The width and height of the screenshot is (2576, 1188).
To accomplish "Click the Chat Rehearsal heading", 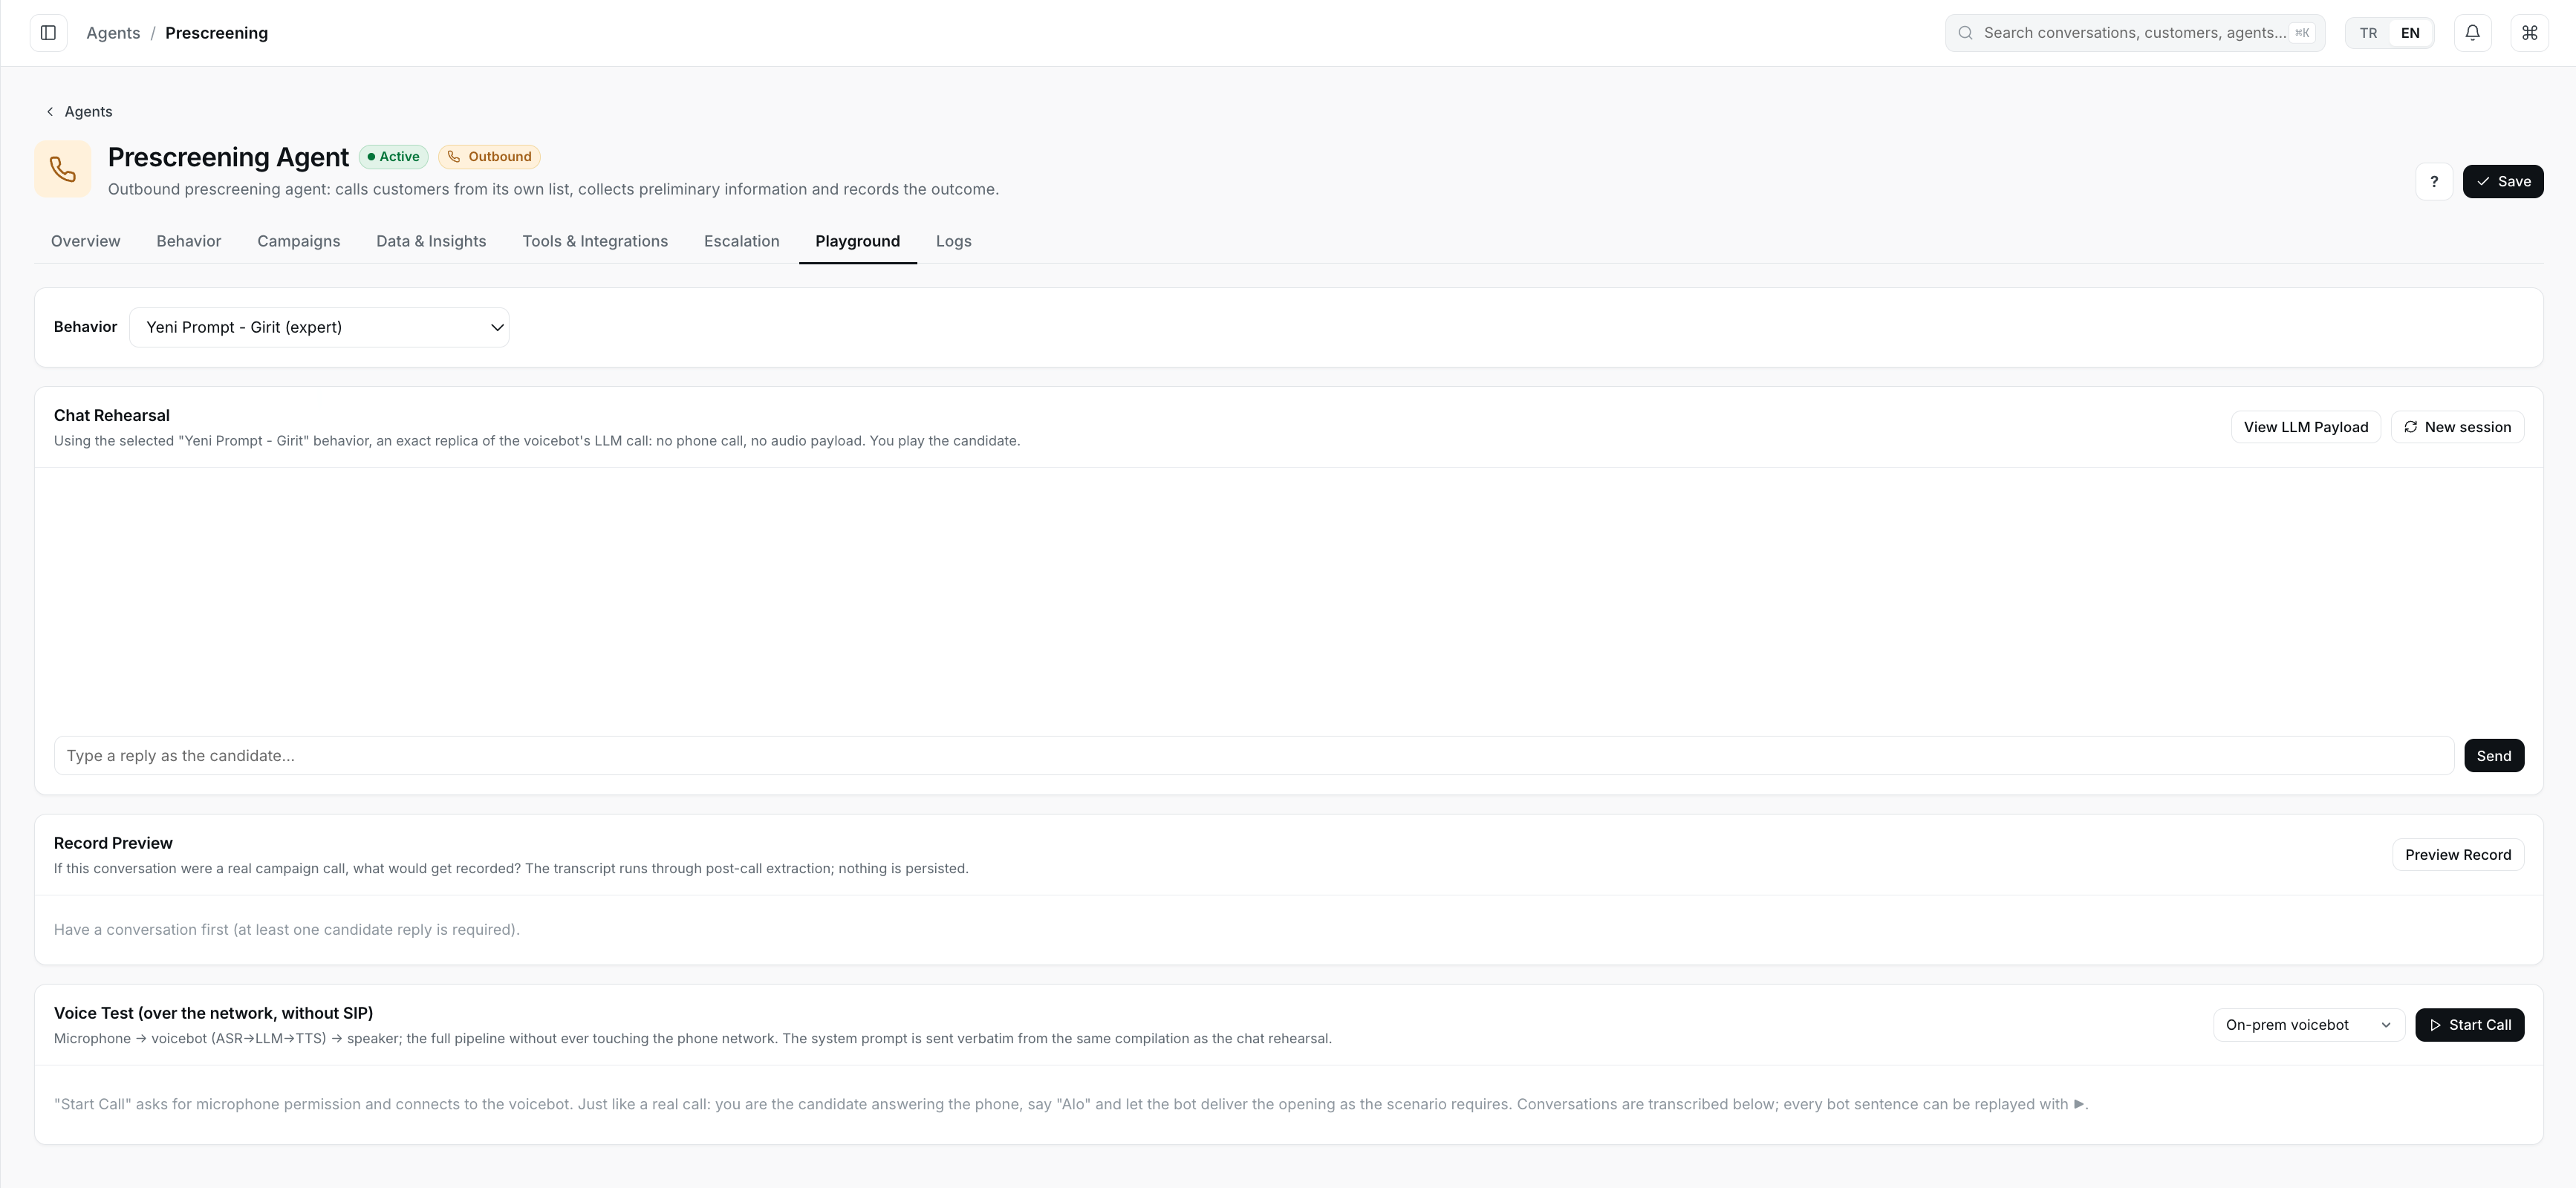I will [112, 415].
